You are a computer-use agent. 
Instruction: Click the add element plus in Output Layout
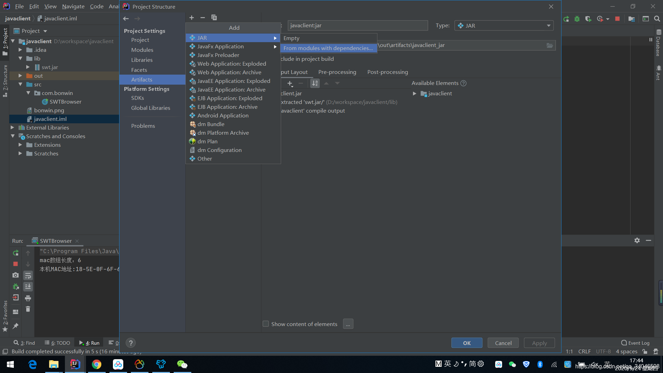pyautogui.click(x=290, y=83)
